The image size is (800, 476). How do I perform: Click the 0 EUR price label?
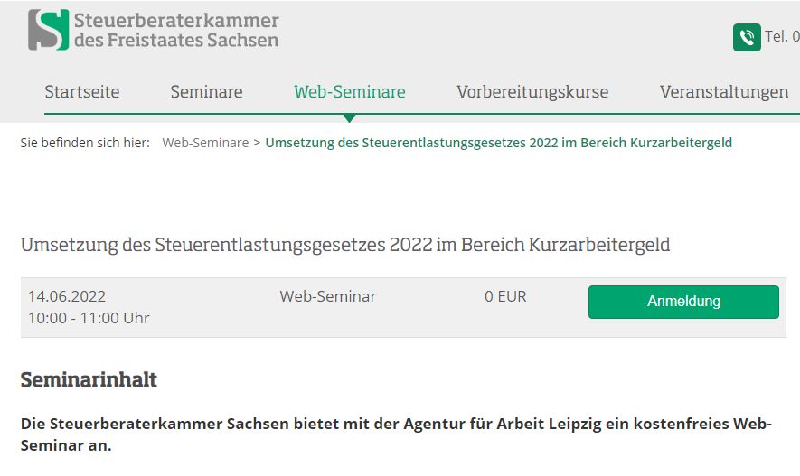click(505, 296)
